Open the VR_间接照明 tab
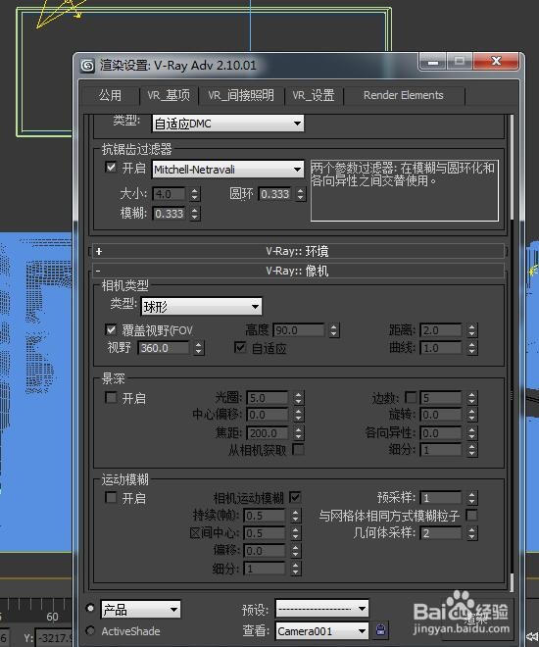Image resolution: width=539 pixels, height=647 pixels. click(x=241, y=95)
